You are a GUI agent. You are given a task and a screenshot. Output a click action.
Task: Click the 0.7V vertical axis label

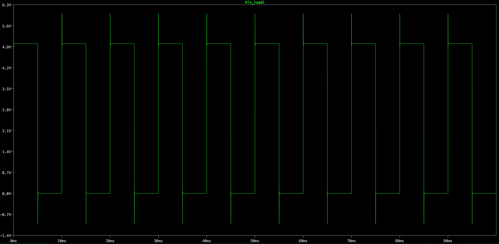pos(7,173)
